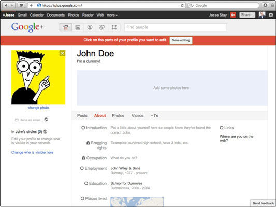Switch to the Photos profile tab
The height and width of the screenshot is (207, 276).
coord(118,116)
